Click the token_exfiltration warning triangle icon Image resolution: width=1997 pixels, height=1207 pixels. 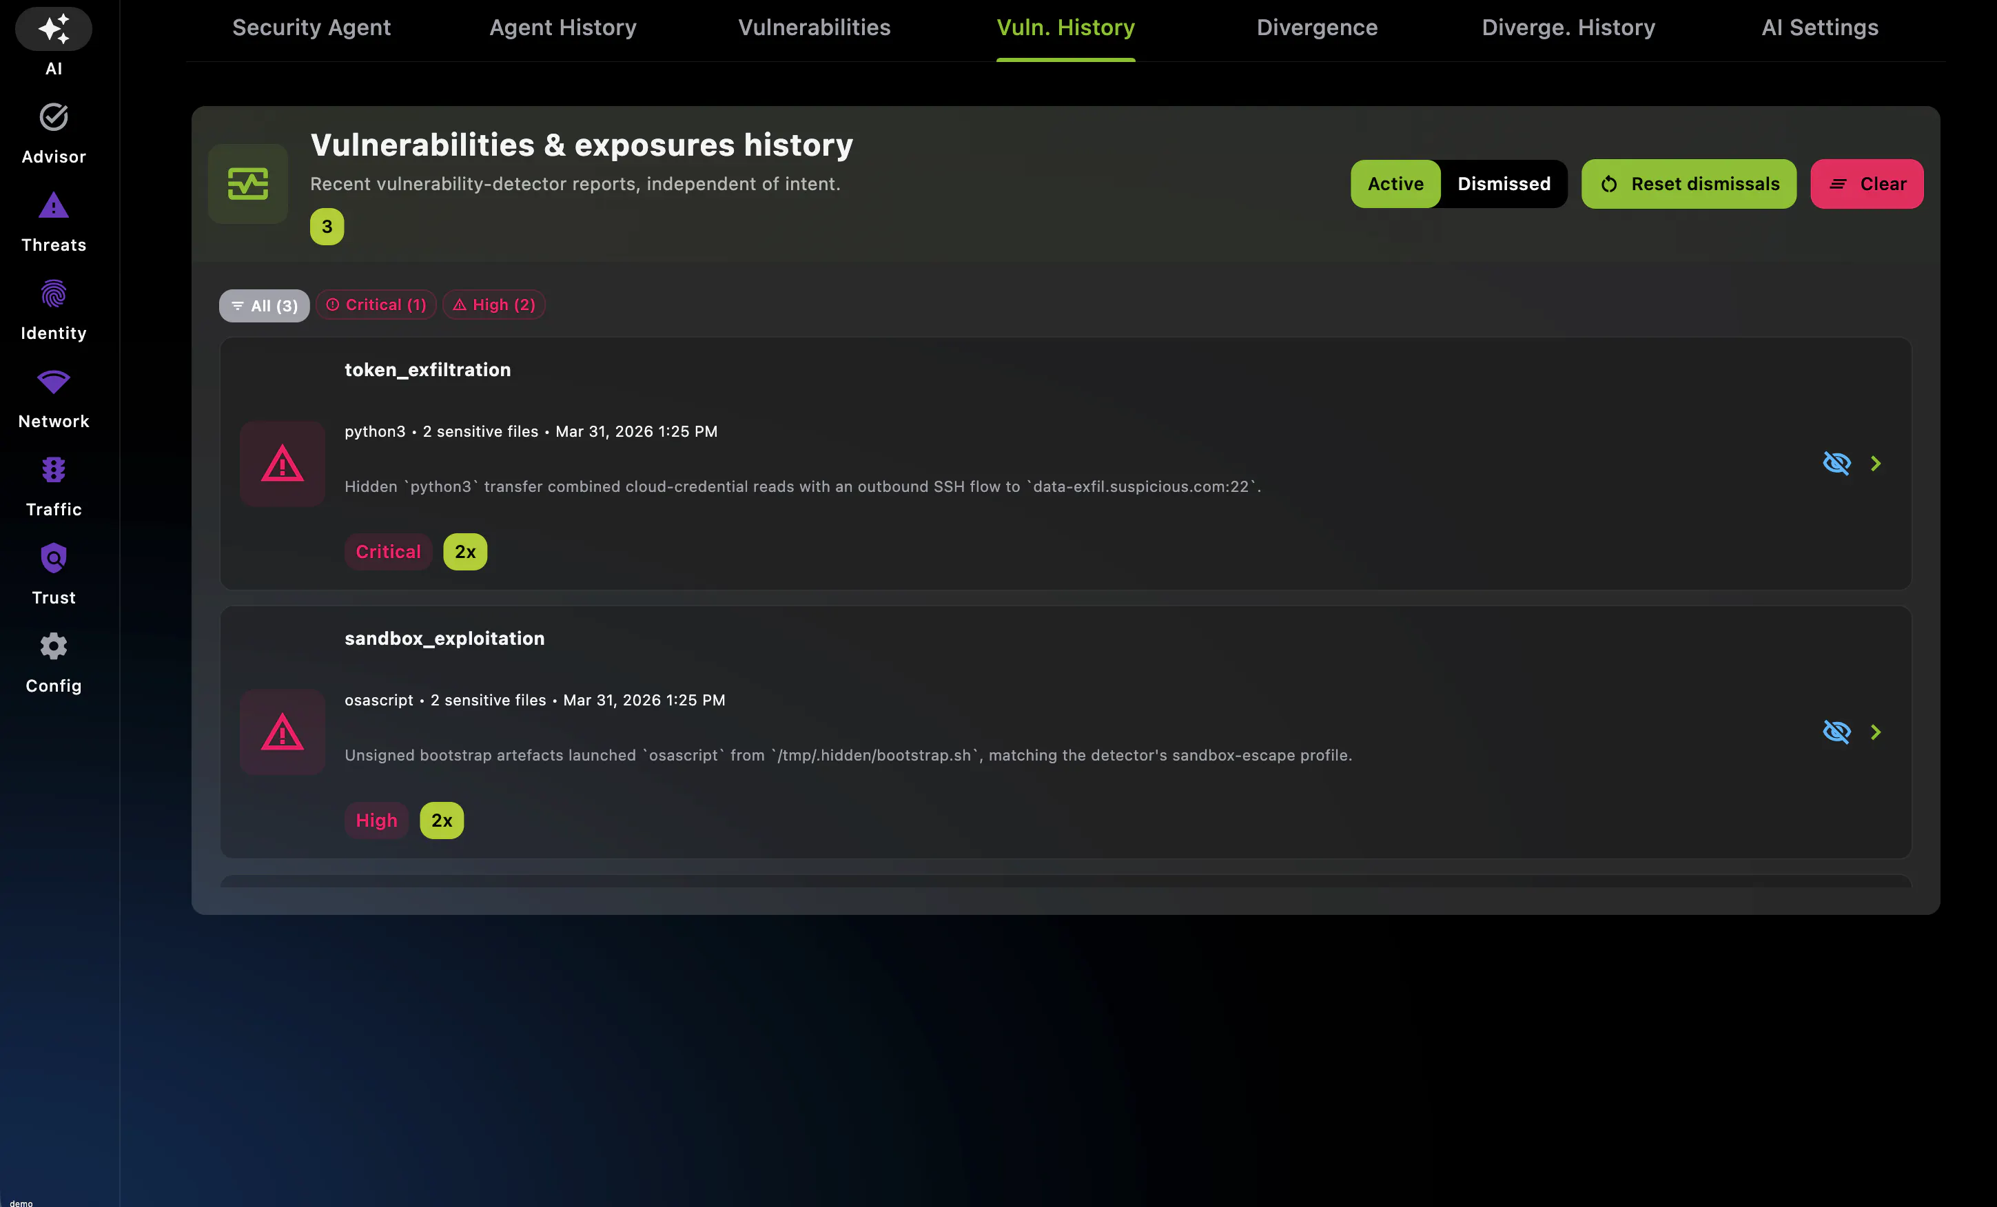click(x=283, y=464)
